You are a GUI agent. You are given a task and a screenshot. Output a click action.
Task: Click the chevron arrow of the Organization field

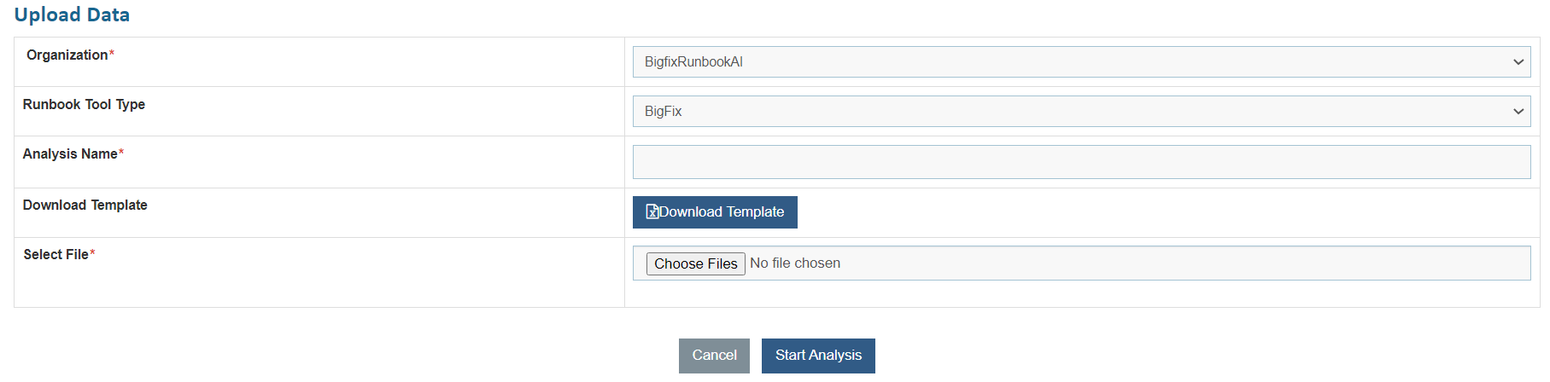1518,62
